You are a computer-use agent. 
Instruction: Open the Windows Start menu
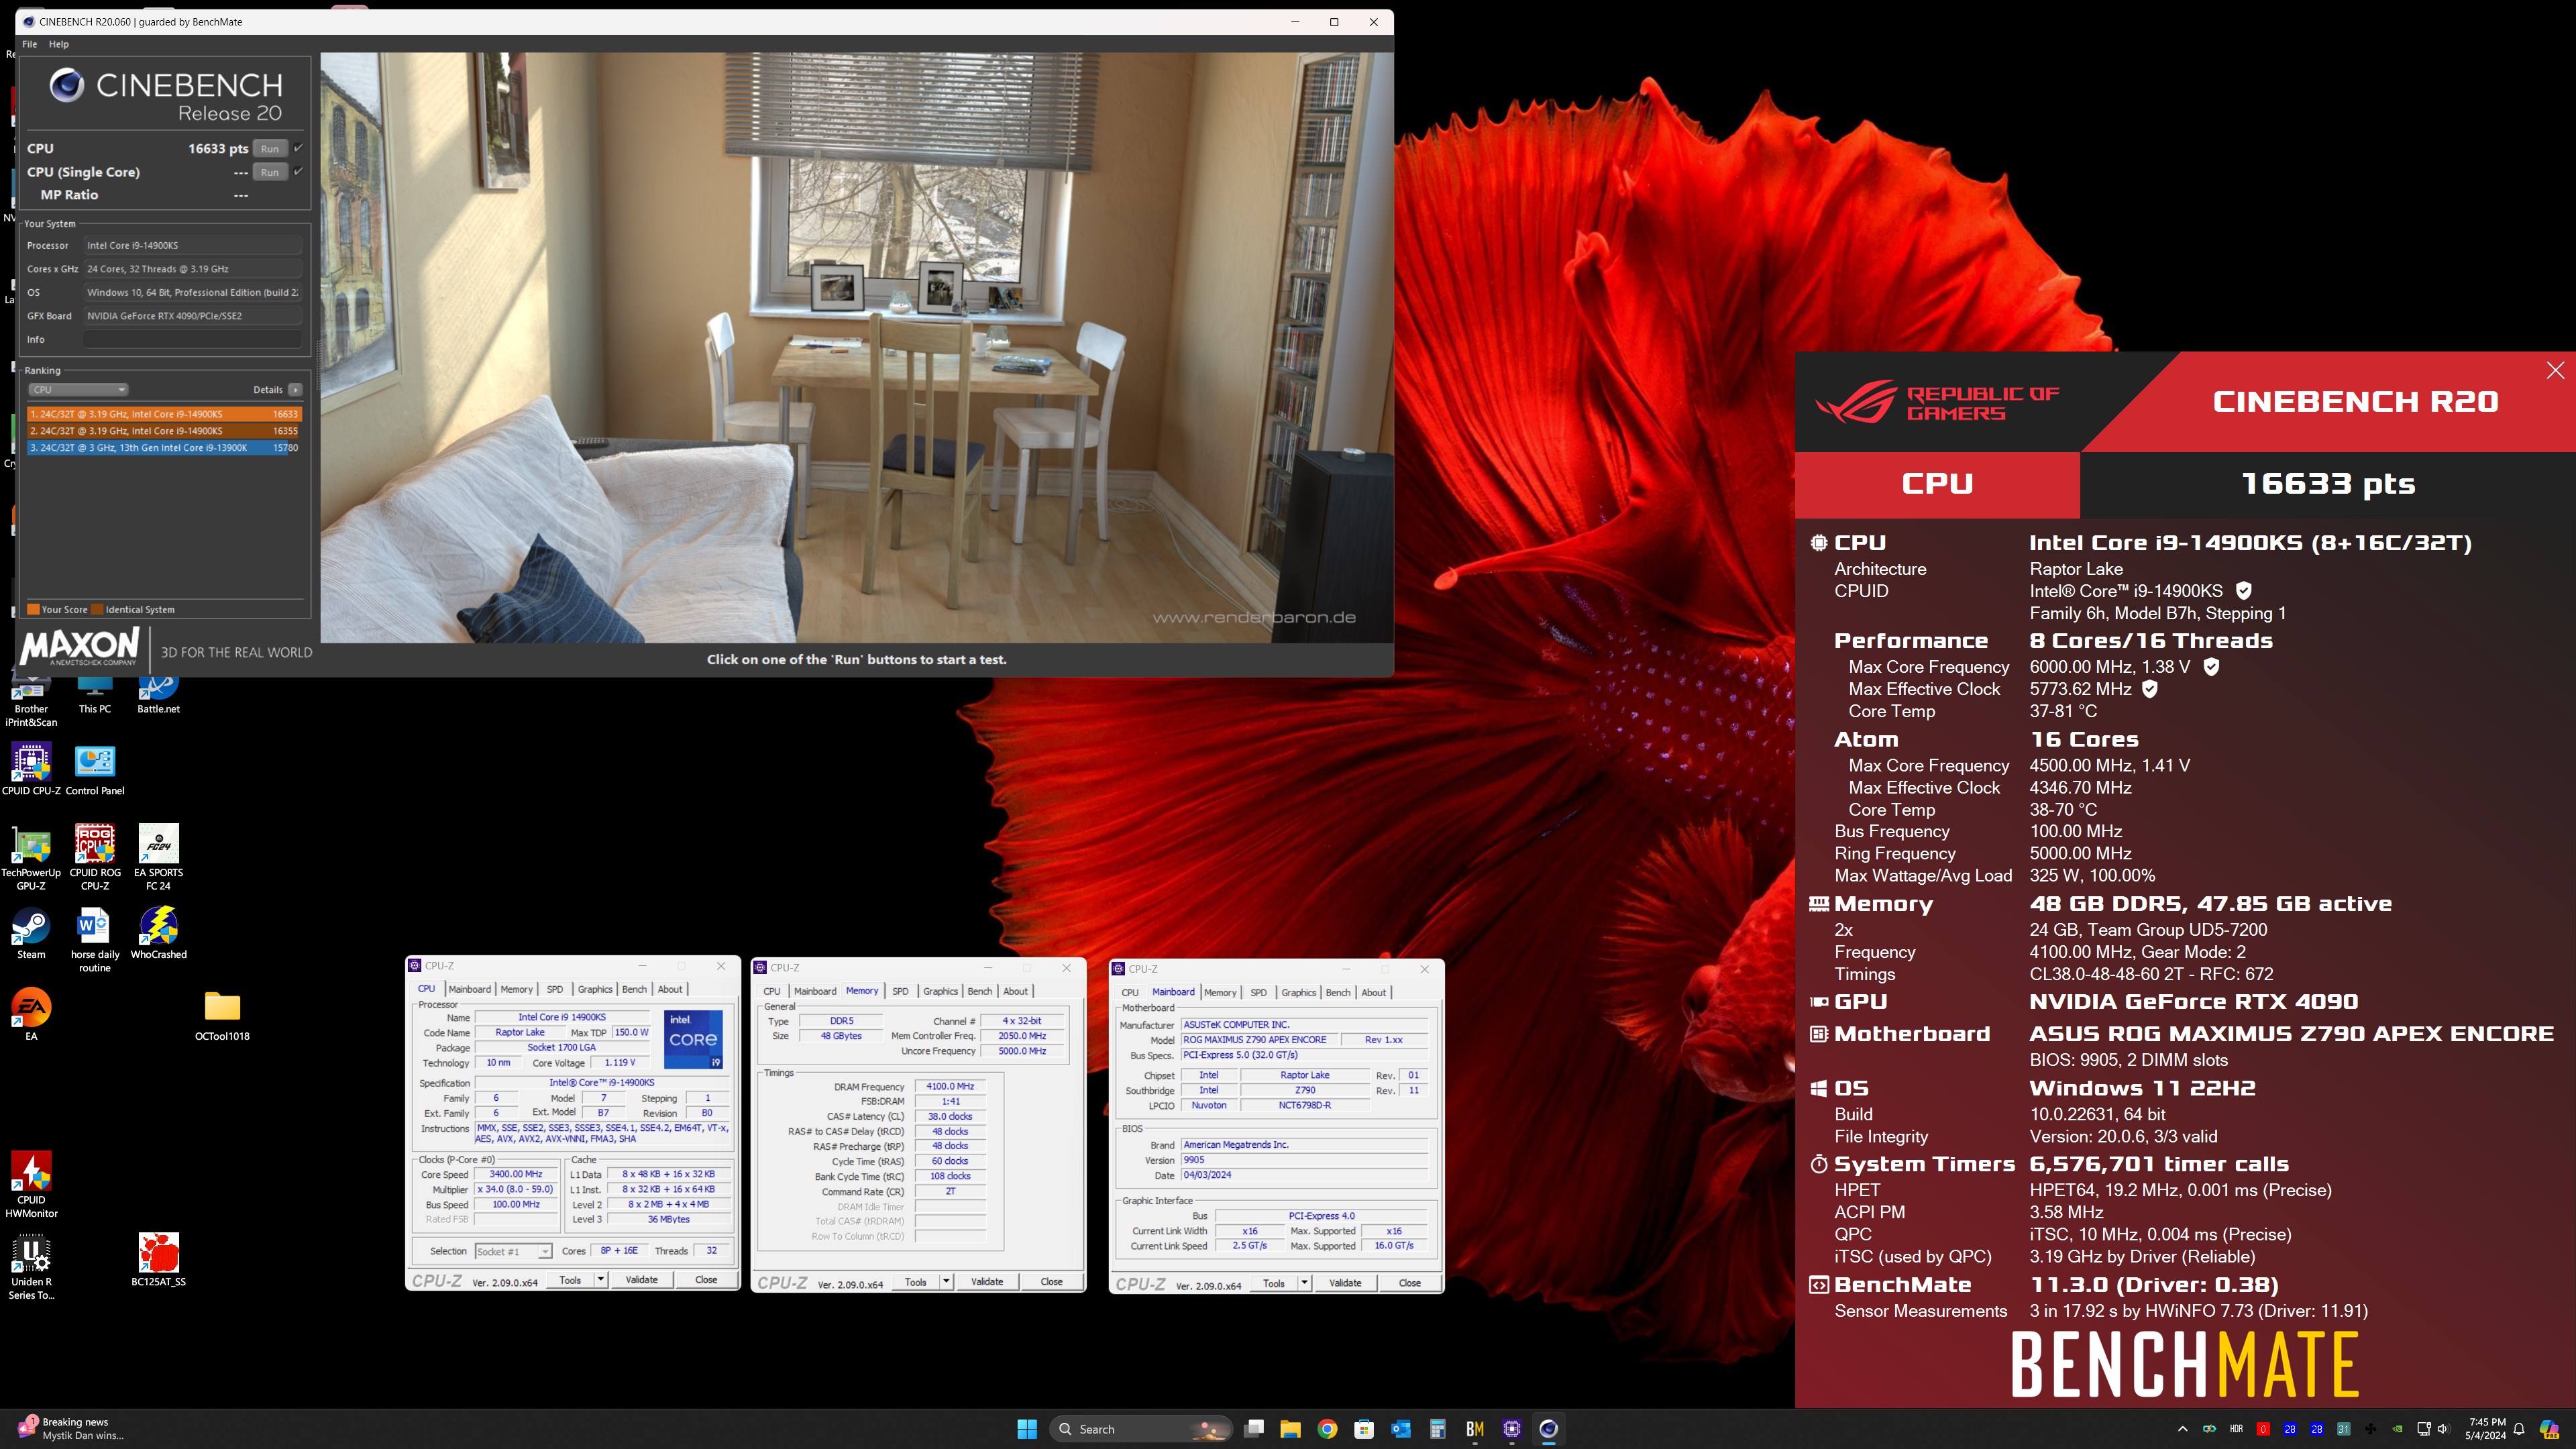(1027, 1429)
